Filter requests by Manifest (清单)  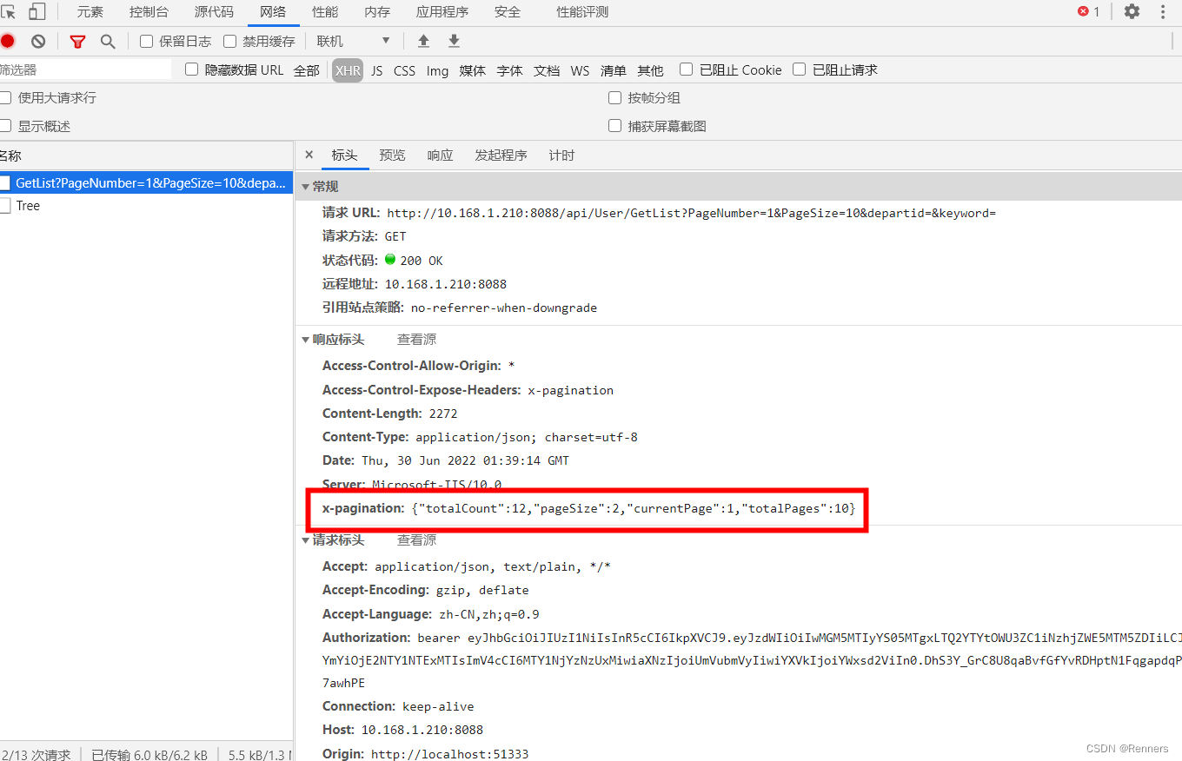[613, 70]
